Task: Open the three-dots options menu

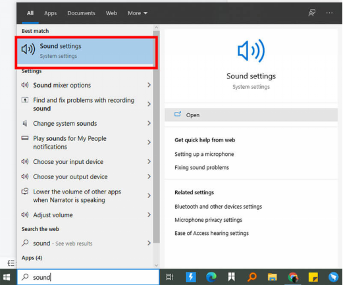Action: pos(329,13)
